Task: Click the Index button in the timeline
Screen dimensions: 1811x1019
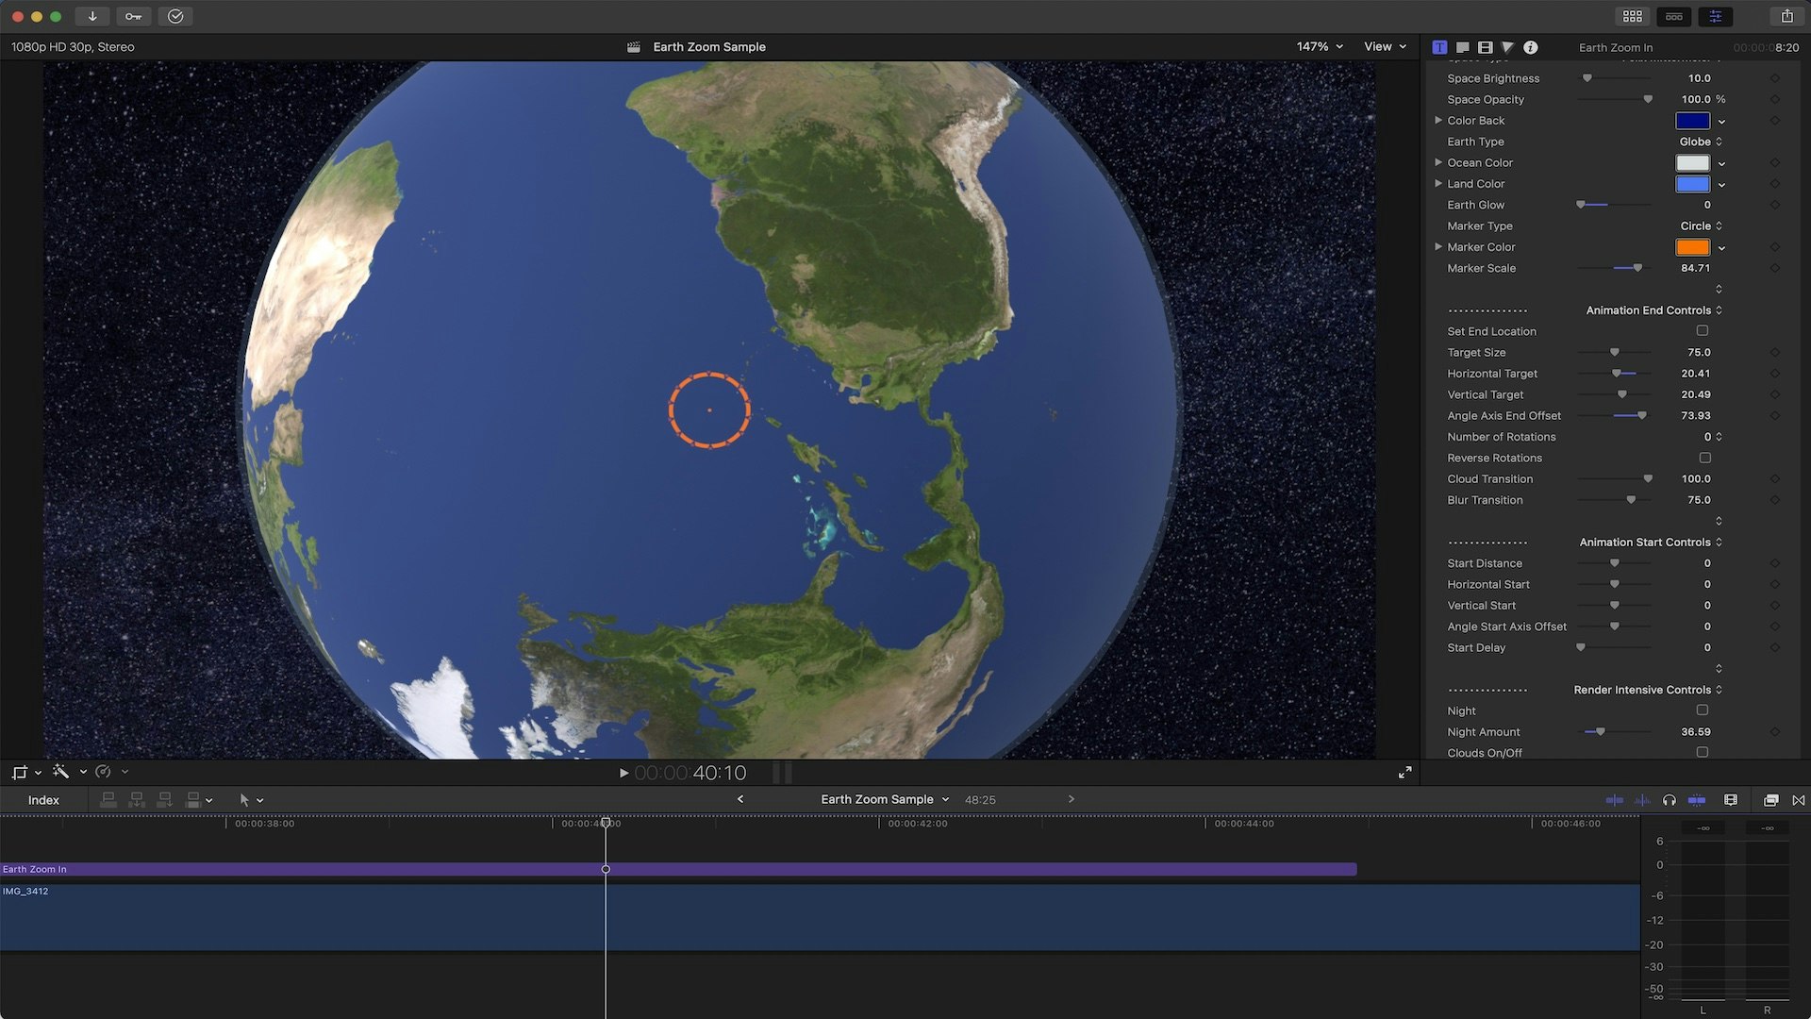Action: [42, 799]
